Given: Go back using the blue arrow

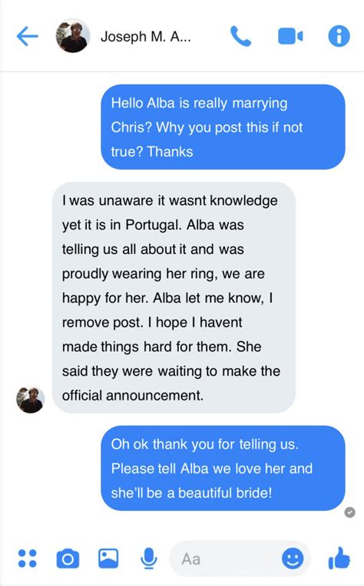Looking at the screenshot, I should pos(28,36).
